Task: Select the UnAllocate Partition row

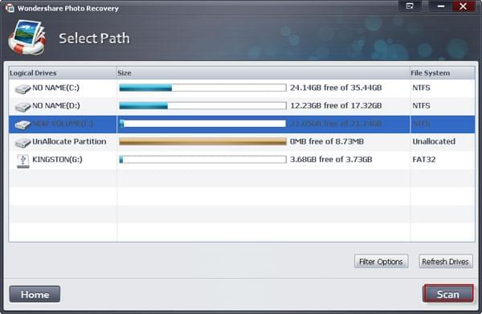Action: [242, 142]
